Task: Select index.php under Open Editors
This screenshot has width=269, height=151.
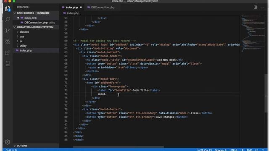Action: pos(30,18)
